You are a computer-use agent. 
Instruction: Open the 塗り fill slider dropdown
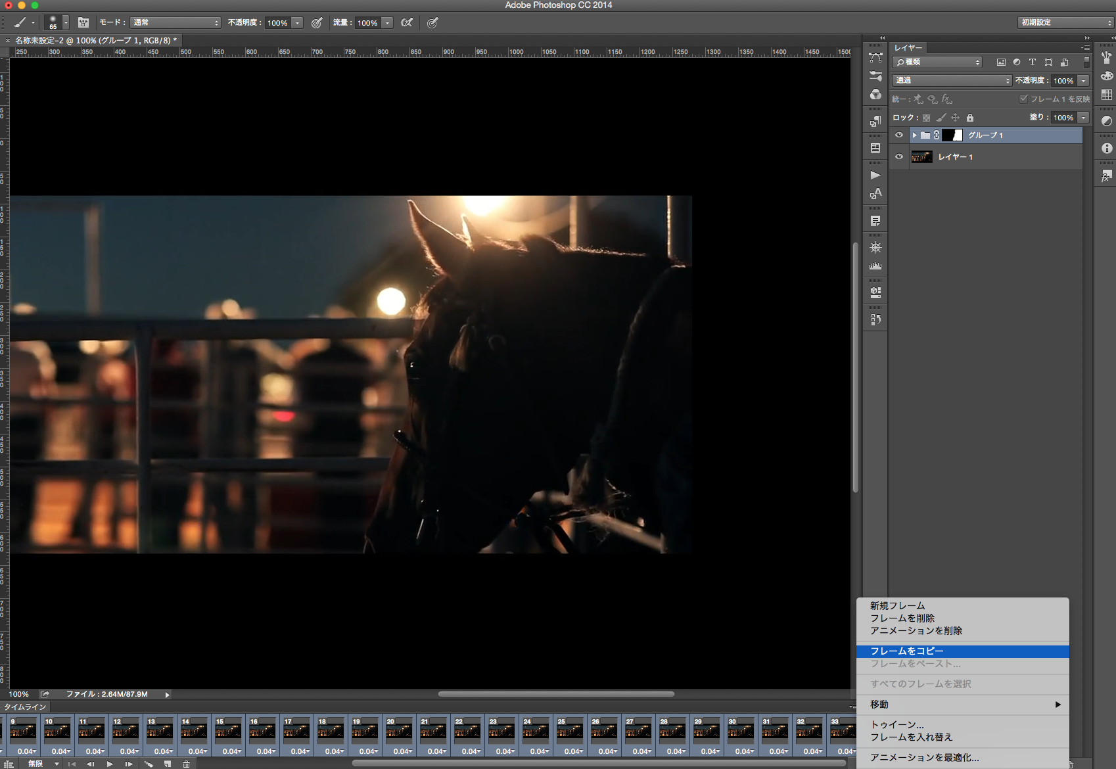[1084, 118]
